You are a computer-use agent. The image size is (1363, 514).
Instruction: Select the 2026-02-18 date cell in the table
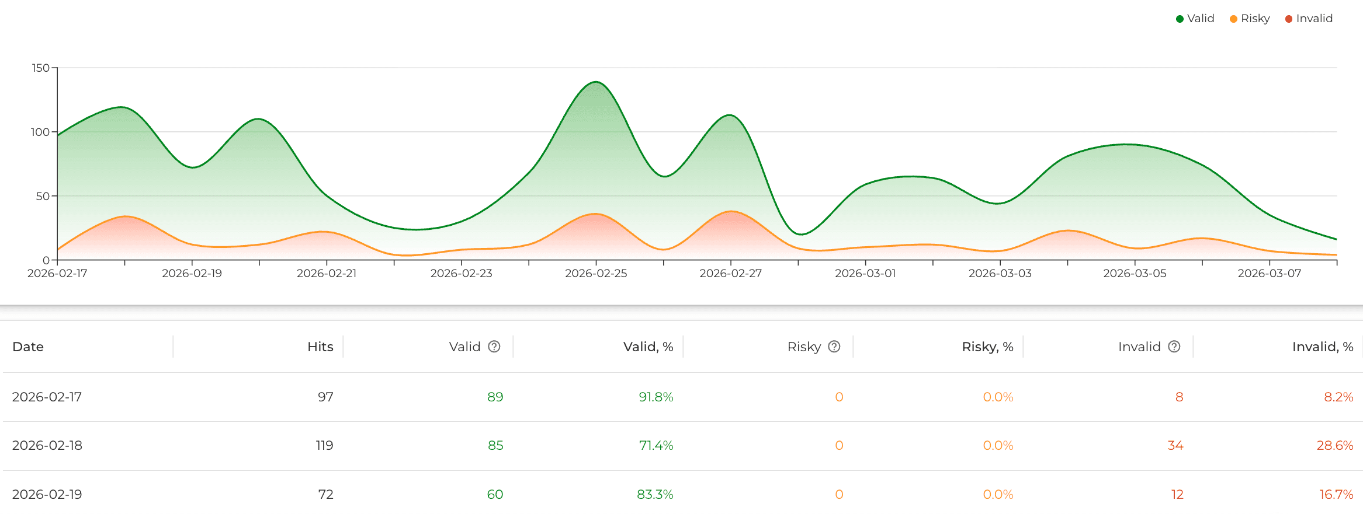(47, 445)
